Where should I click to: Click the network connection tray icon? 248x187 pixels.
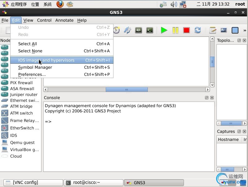(183, 4)
